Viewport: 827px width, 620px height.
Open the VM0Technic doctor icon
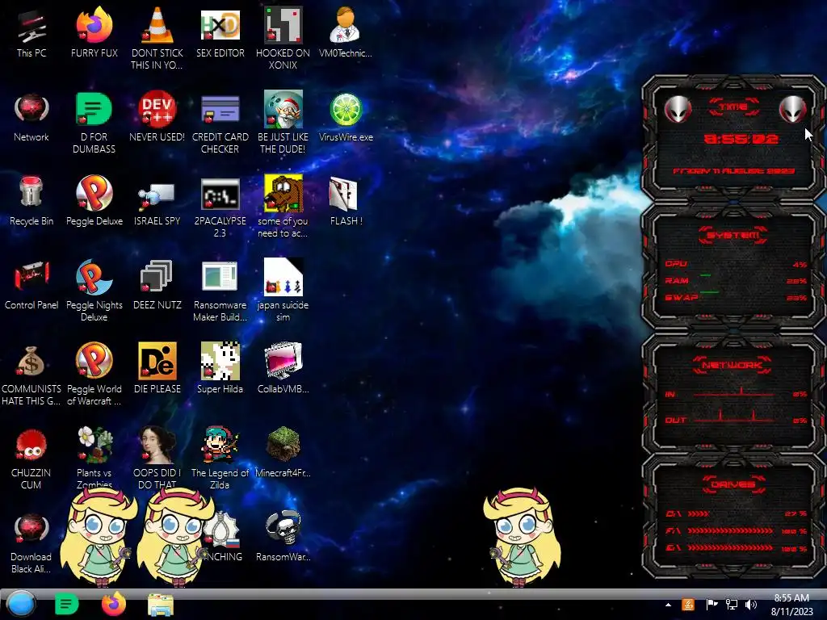346,31
